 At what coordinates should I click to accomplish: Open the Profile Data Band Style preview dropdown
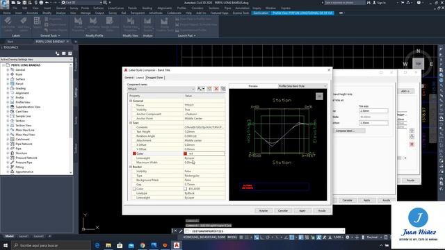click(302, 86)
